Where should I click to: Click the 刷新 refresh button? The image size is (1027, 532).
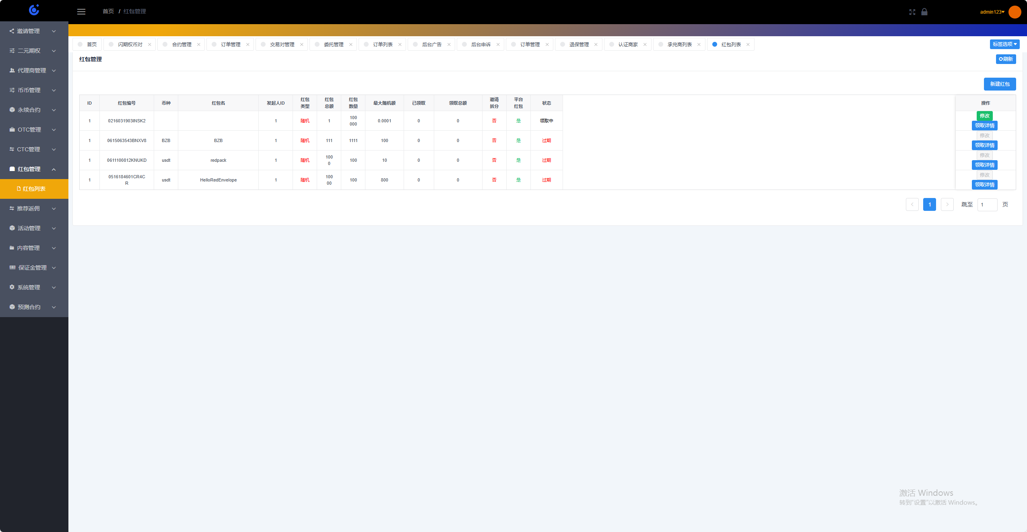point(1006,59)
